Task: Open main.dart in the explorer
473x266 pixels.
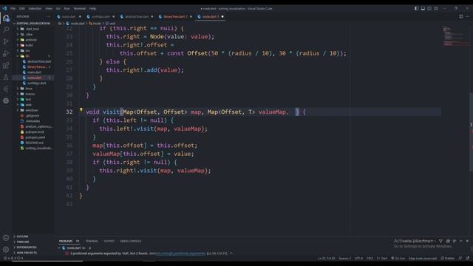Action: 33,72
